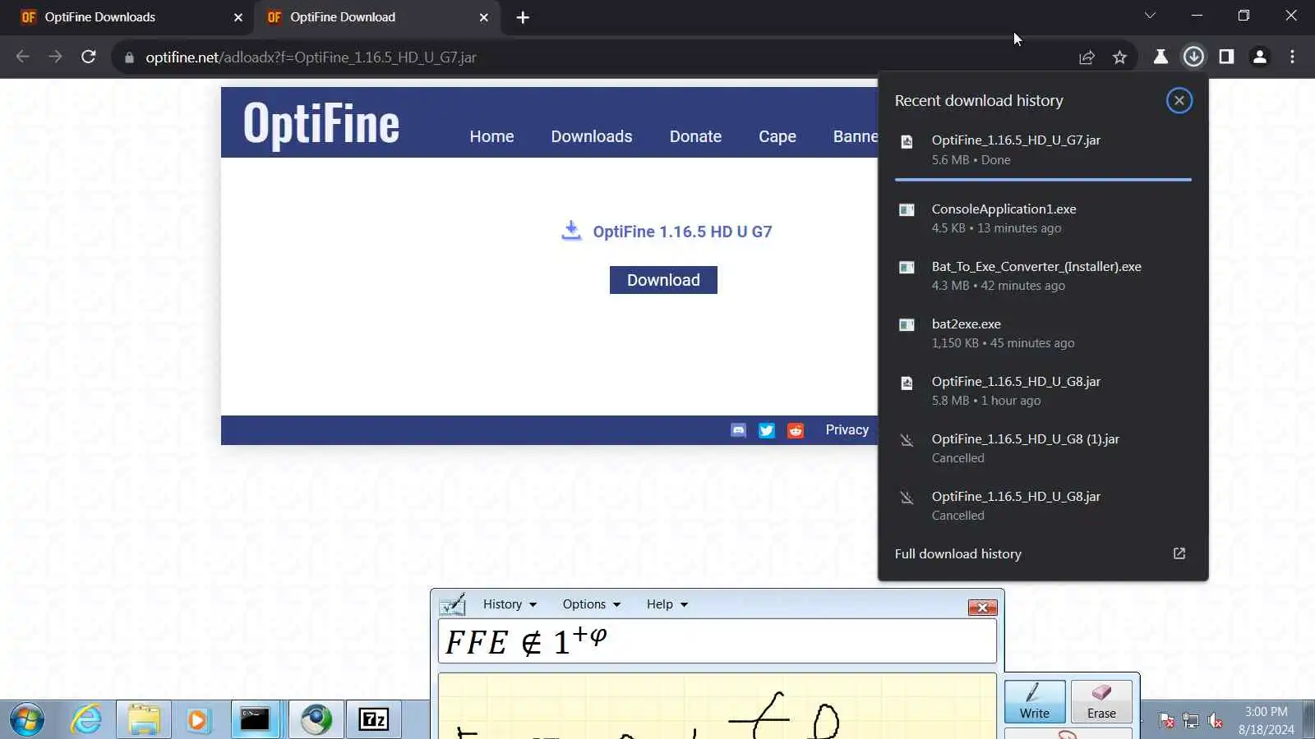Image resolution: width=1315 pixels, height=739 pixels.
Task: Open OptiFine Reddit icon in footer
Action: [x=796, y=430]
